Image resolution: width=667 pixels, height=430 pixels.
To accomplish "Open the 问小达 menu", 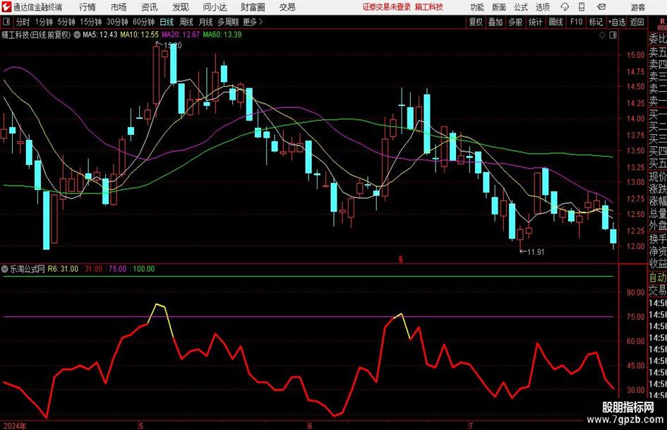I will tap(215, 7).
